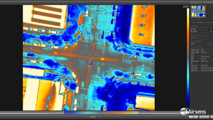Advance to the next thermal image
This screenshot has width=213, height=120.
[99, 117]
